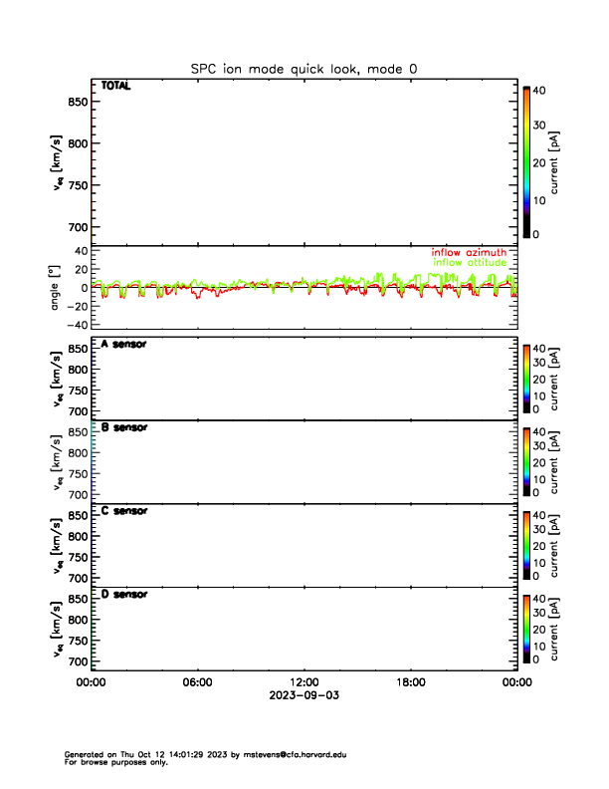609x789 pixels.
Task: Click the C sensor colorbar
Action: tap(526, 544)
